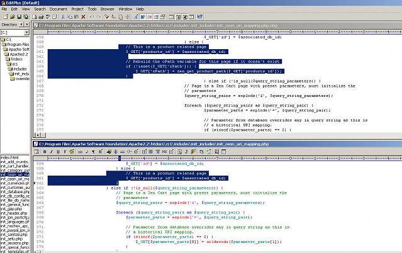Toggle the Ruler toolbar button
The width and height of the screenshot is (402, 253).
point(150,17)
